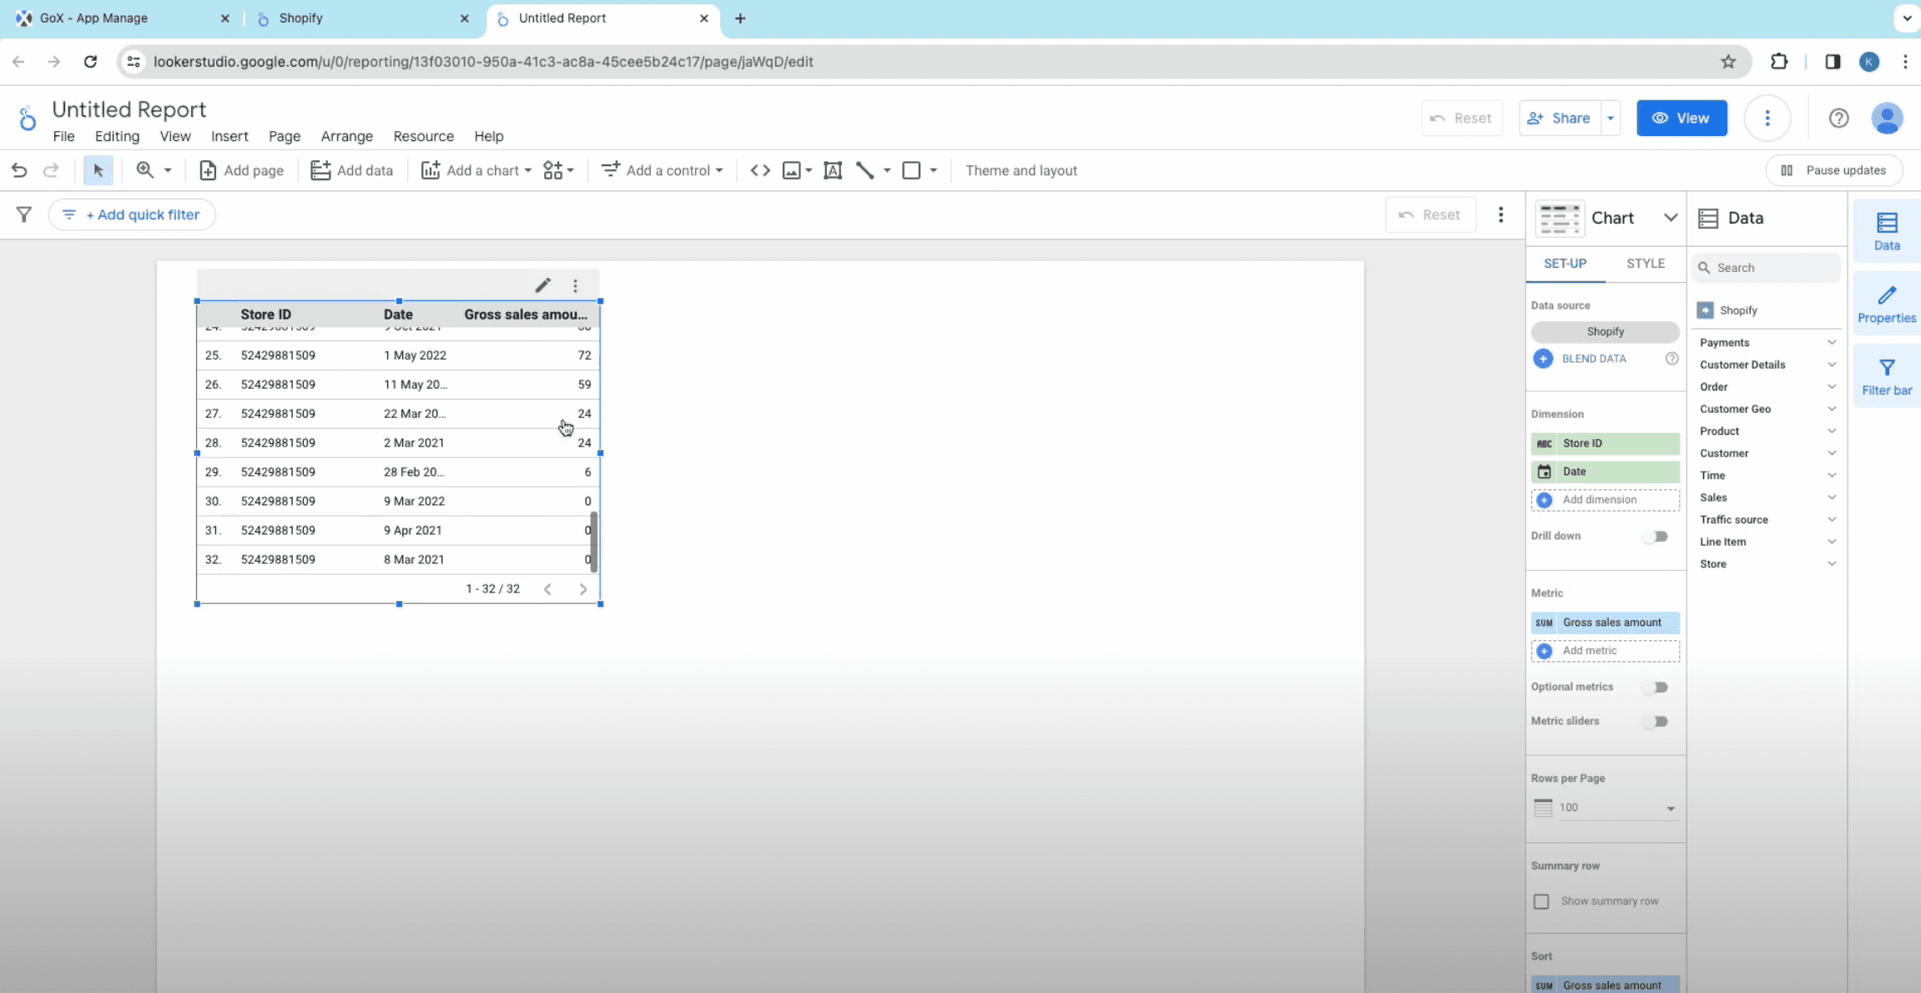Toggle the Drill down switch
The height and width of the screenshot is (993, 1921).
pos(1656,537)
